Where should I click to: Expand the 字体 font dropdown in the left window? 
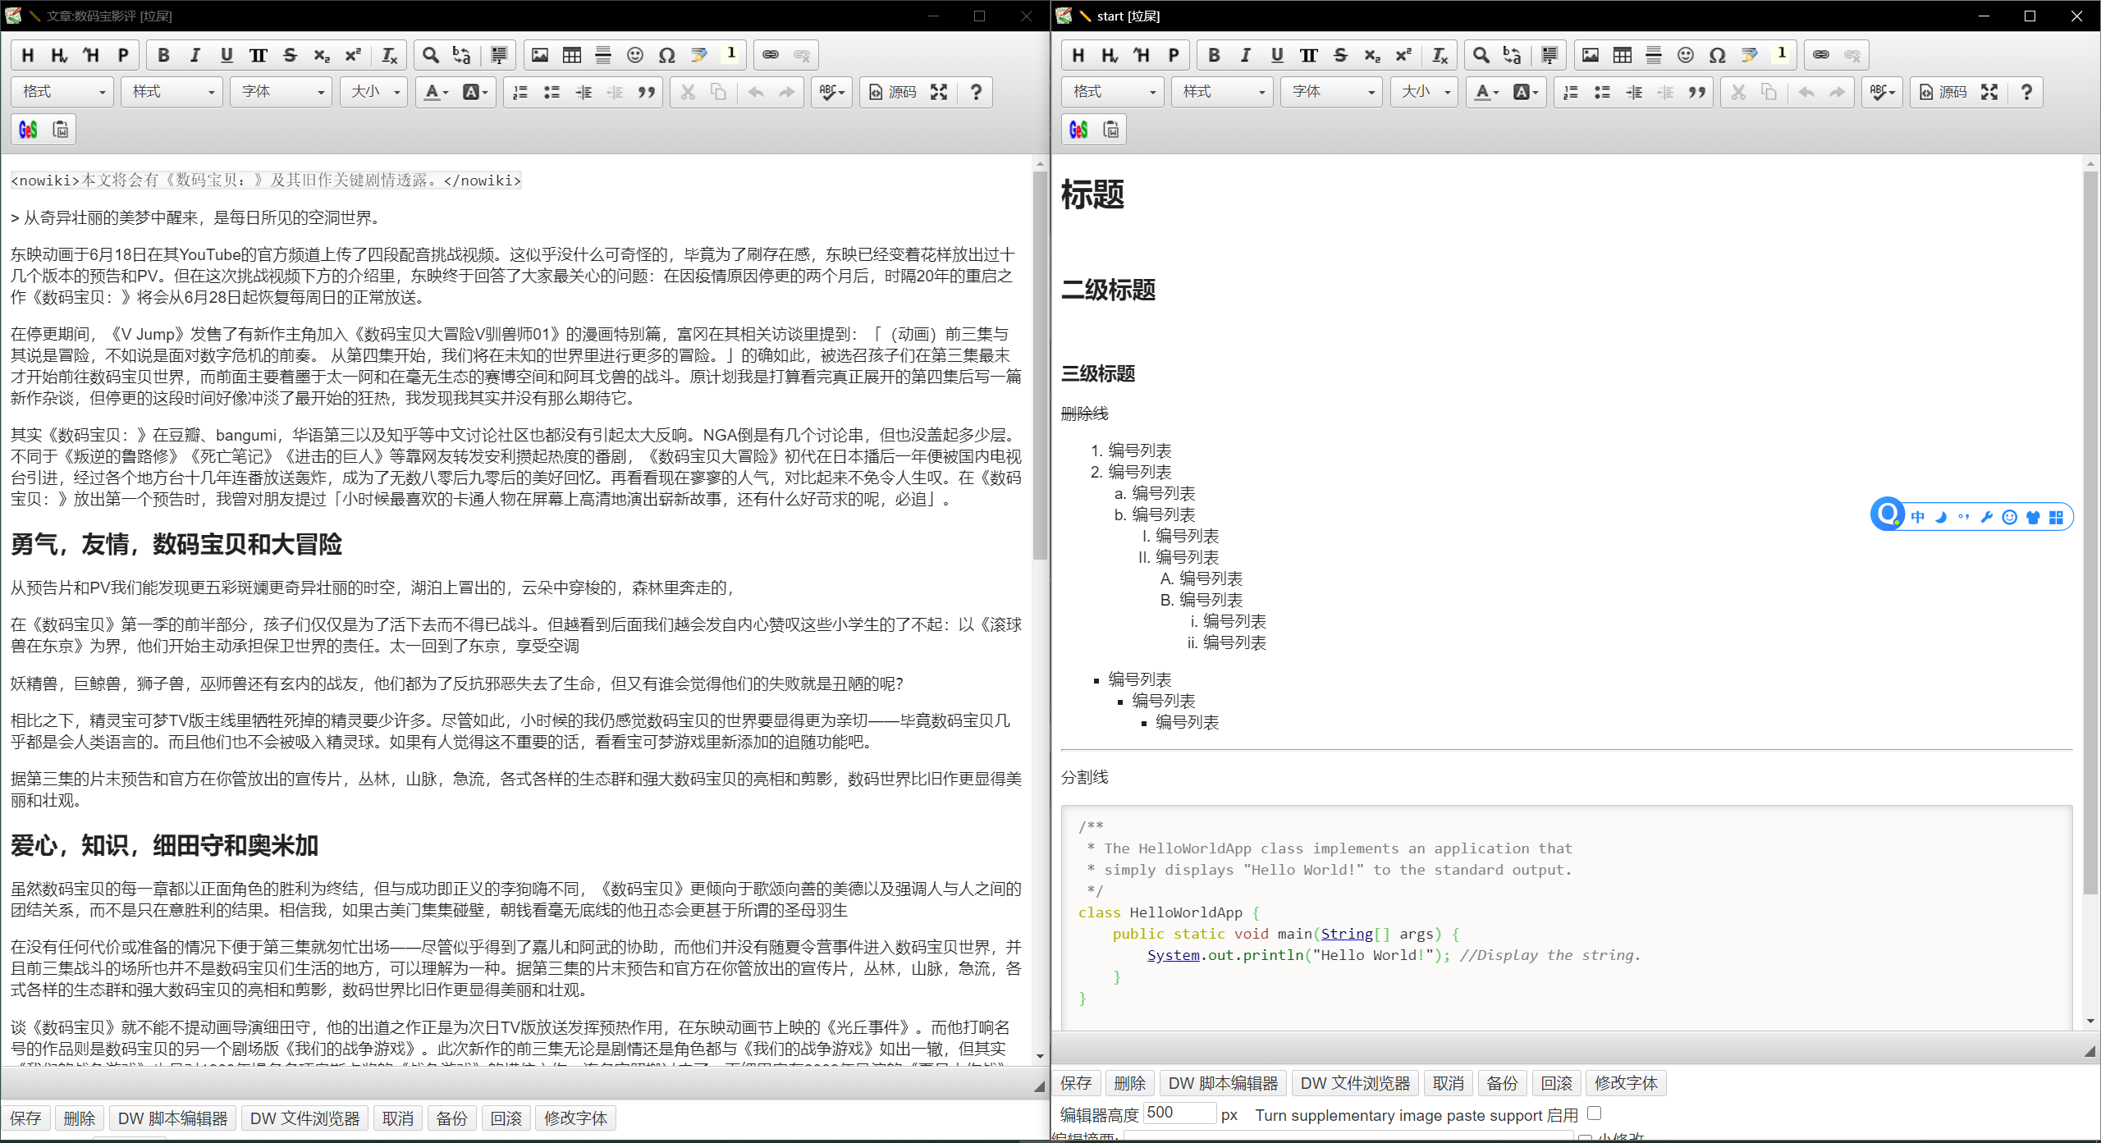(x=281, y=92)
